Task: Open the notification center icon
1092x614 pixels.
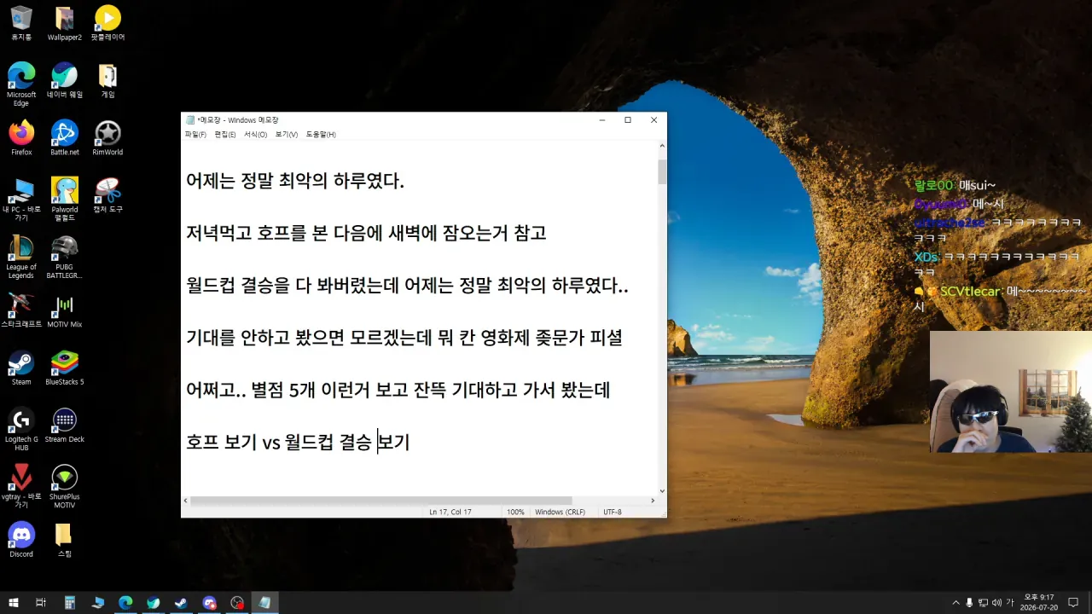Action: point(1073,603)
